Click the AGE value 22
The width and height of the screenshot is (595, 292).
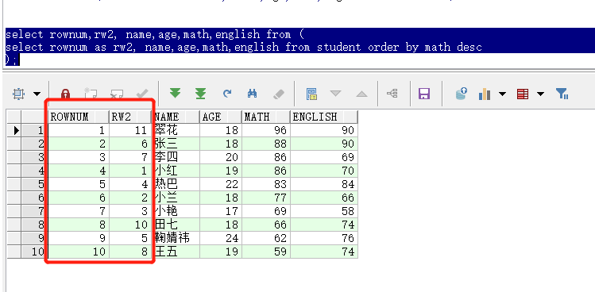pyautogui.click(x=221, y=184)
